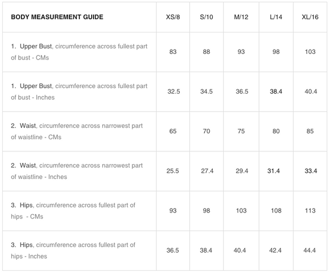Screen dimensions: 330x273
Task: Select the Upper Bust Inches row label
Action: 79,91
